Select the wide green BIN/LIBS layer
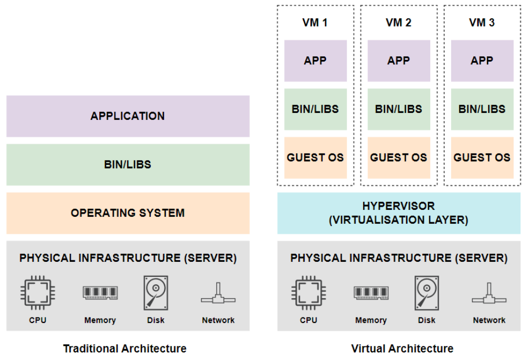 click(x=128, y=164)
